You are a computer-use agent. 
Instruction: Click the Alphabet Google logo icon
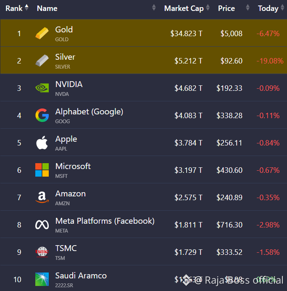click(x=42, y=116)
